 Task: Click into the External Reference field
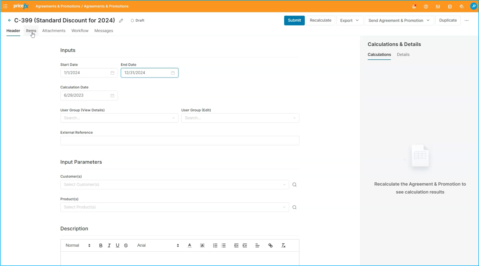180,141
